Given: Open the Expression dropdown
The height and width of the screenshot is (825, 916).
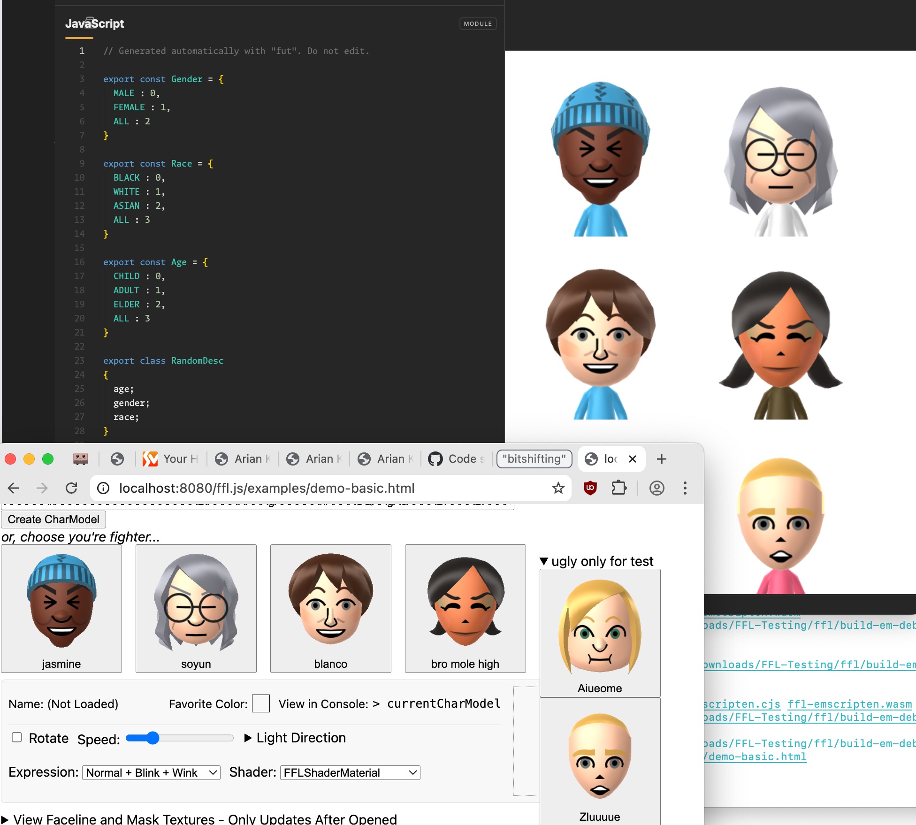Looking at the screenshot, I should pos(151,772).
